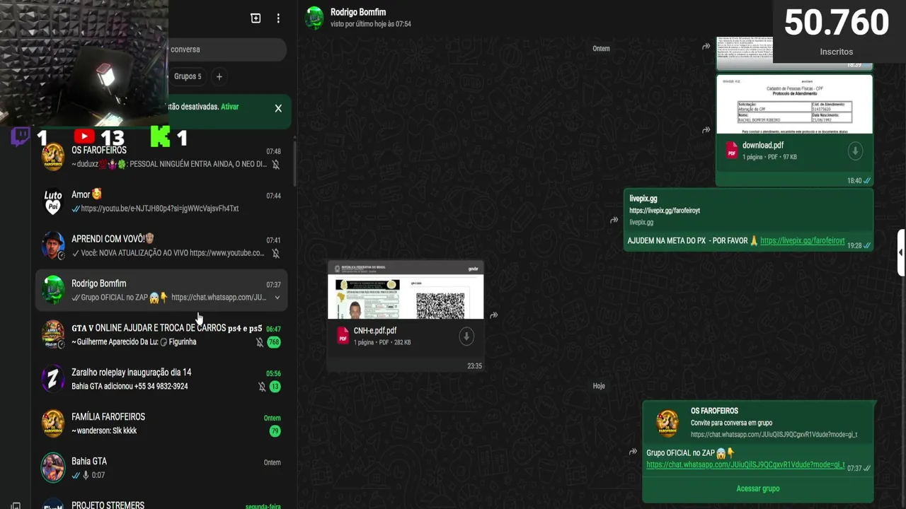
Task: Open the APRENDI COM VOVÔ chat
Action: [161, 246]
